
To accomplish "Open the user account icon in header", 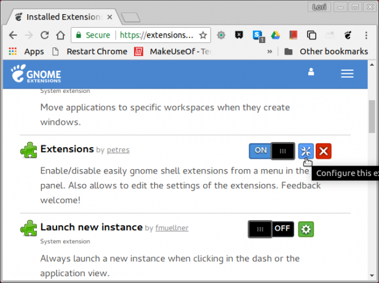I will [x=311, y=72].
